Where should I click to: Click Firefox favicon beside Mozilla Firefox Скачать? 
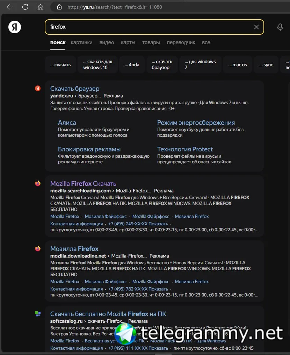(38, 183)
